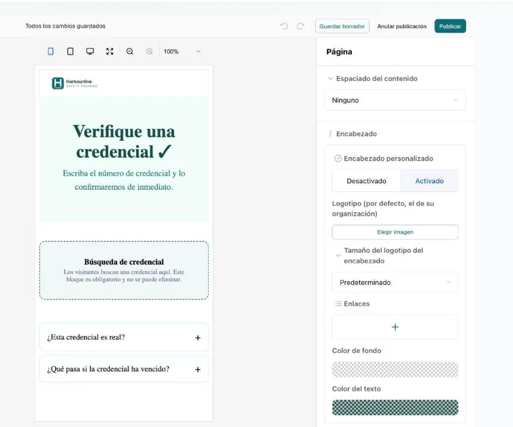Expand '¿Esta credencial es real?' plus icon
Image resolution: width=513 pixels, height=427 pixels.
pos(197,338)
